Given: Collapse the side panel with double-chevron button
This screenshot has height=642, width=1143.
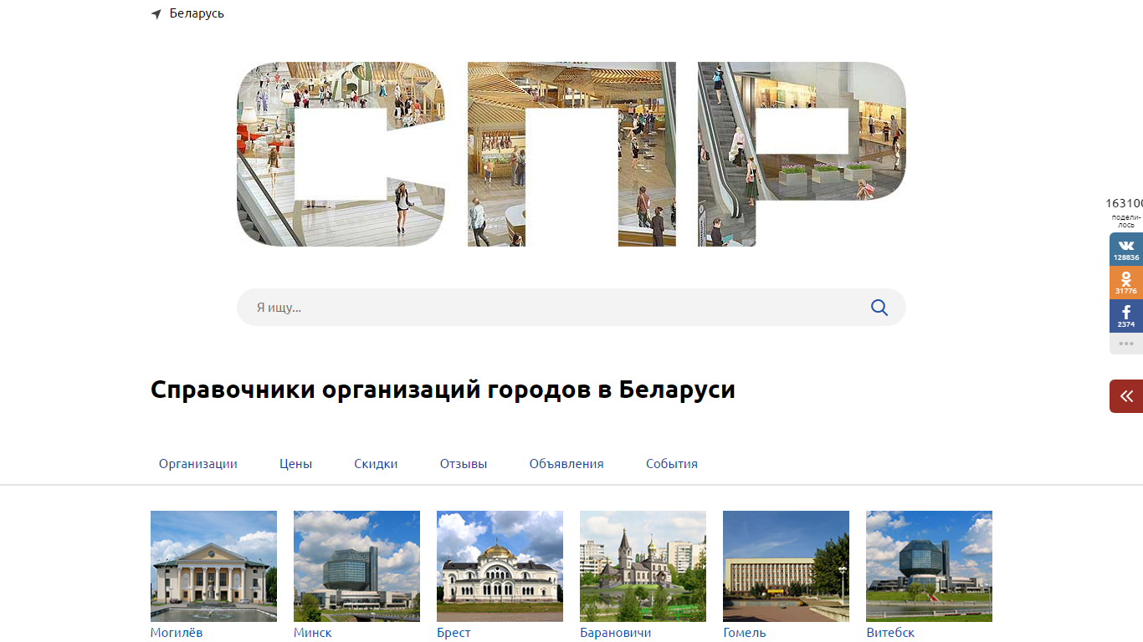Looking at the screenshot, I should click(1126, 396).
